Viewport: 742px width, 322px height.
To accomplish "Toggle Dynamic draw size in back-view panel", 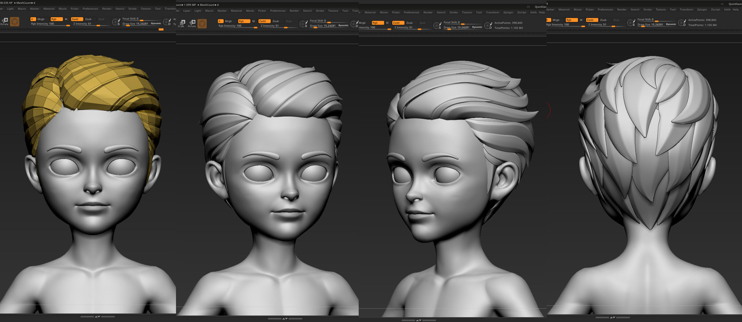I will pyautogui.click(x=671, y=24).
